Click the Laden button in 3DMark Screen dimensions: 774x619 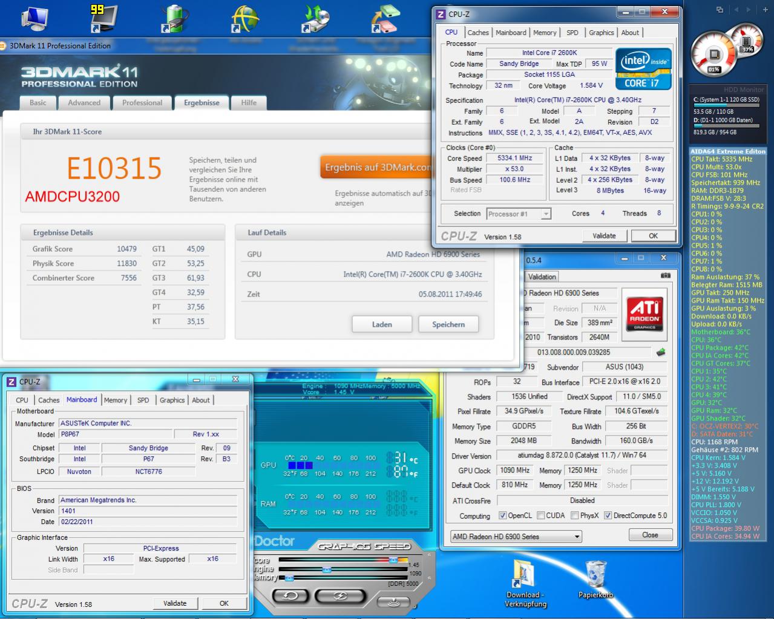(382, 324)
